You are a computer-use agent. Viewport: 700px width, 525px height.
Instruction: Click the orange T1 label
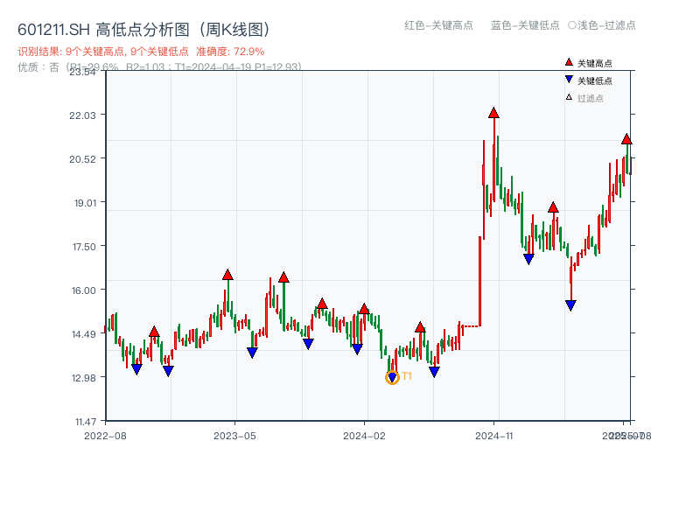[x=407, y=376]
